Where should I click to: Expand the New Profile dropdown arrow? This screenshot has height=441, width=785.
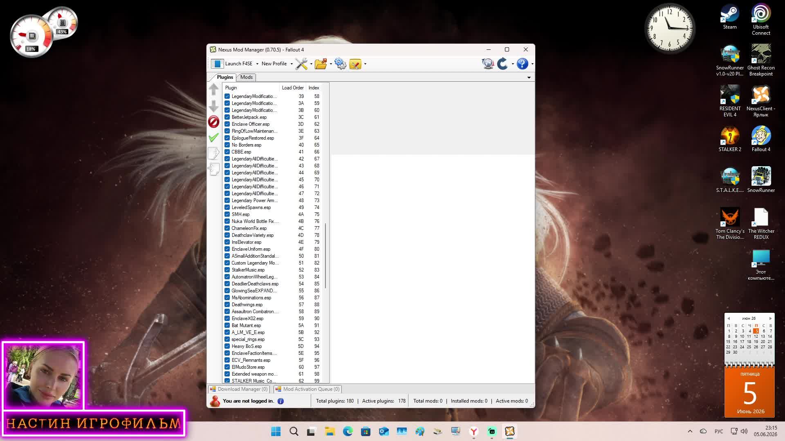pyautogui.click(x=292, y=64)
